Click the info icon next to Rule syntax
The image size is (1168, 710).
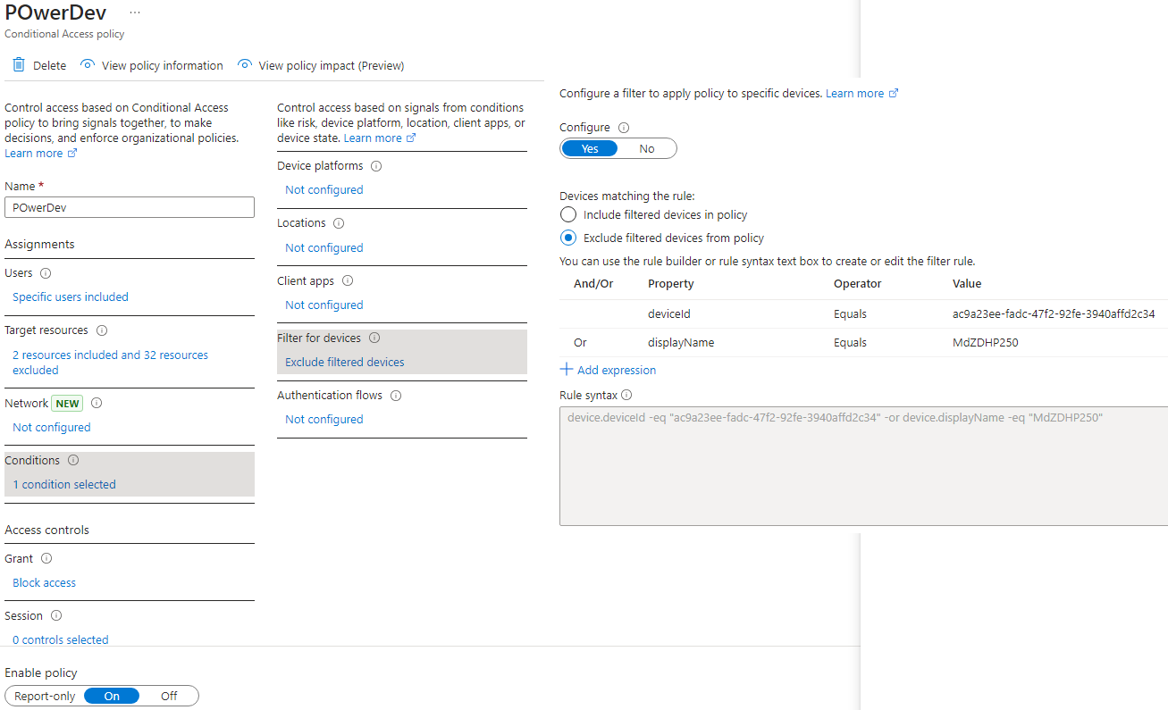click(x=626, y=395)
